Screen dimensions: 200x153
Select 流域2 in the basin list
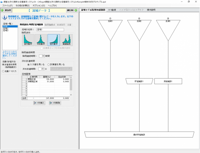click(10, 28)
